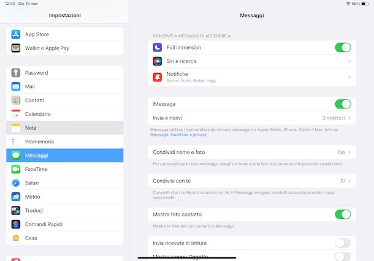
Task: Tap the Notifiche label
Action: point(177,74)
